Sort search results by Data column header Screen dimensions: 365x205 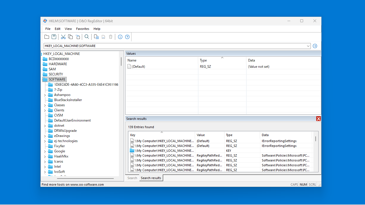click(x=286, y=135)
